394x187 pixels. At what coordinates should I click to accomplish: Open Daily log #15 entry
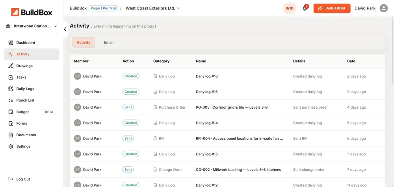click(206, 92)
